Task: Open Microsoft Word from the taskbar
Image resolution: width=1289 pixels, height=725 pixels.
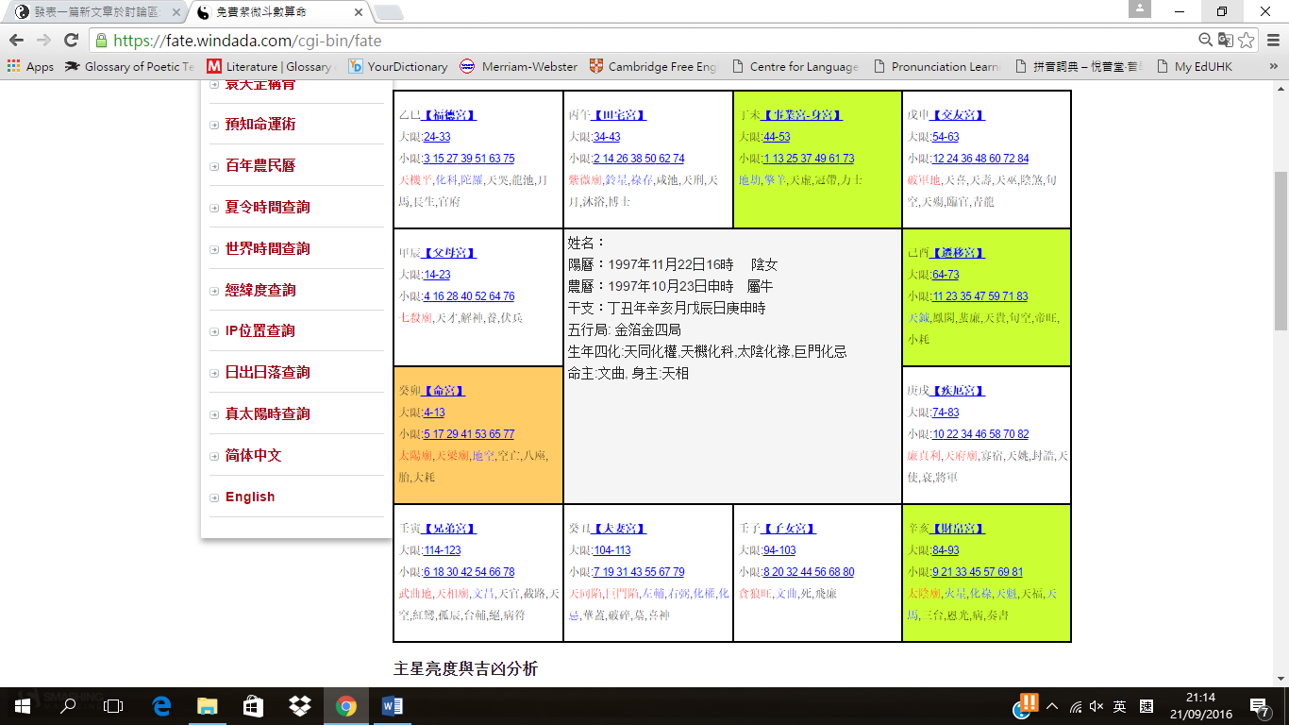Action: pos(393,705)
